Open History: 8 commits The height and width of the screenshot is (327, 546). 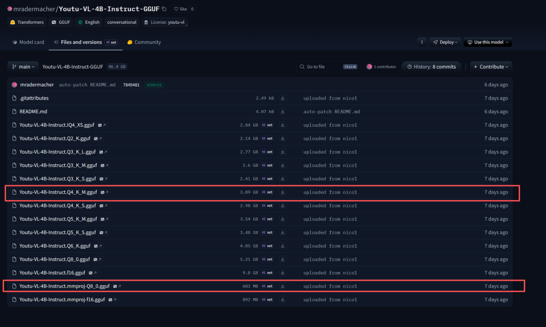tap(431, 67)
